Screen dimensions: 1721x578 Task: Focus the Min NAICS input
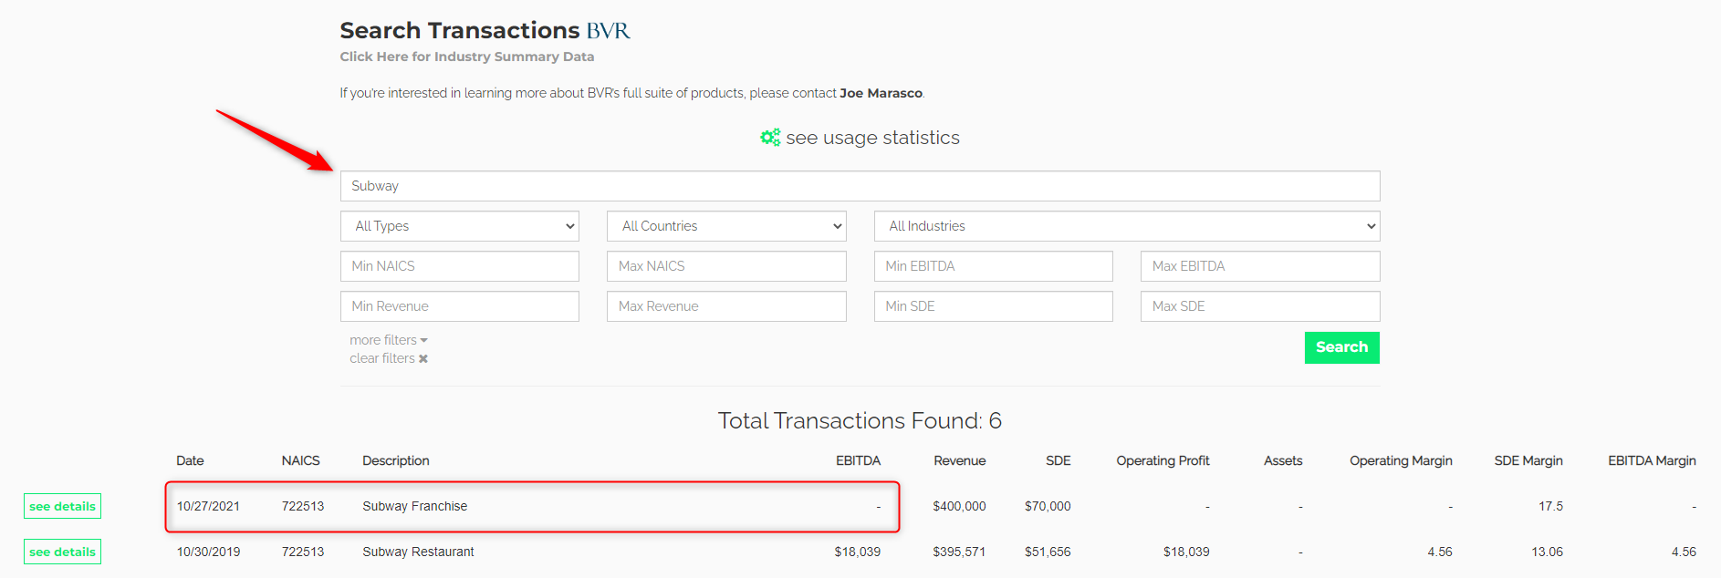point(459,266)
